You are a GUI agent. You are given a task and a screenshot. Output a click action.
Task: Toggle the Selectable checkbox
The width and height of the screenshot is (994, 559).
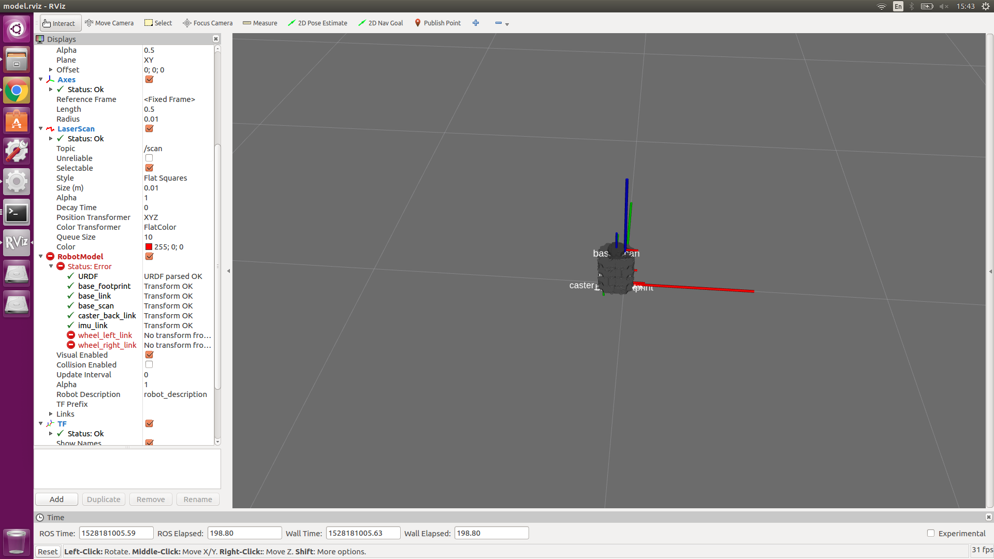tap(149, 168)
